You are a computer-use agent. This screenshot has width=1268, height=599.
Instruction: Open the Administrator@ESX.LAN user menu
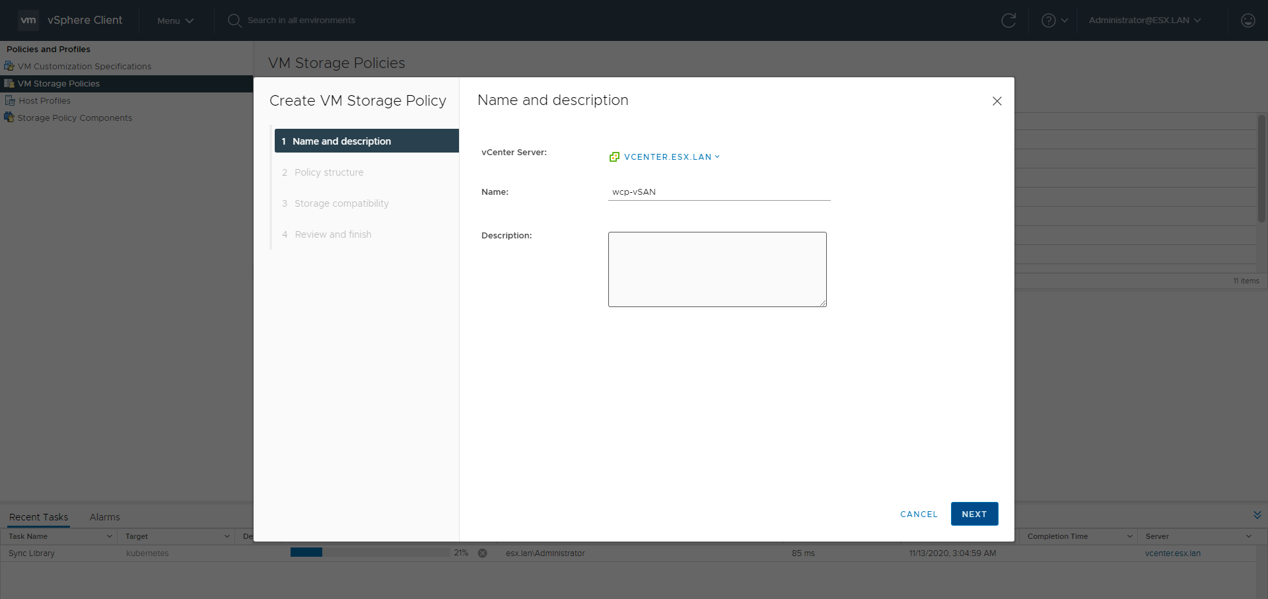click(1144, 20)
